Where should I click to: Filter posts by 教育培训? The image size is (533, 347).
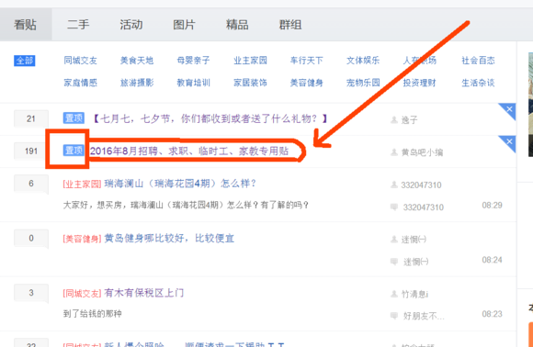click(193, 83)
